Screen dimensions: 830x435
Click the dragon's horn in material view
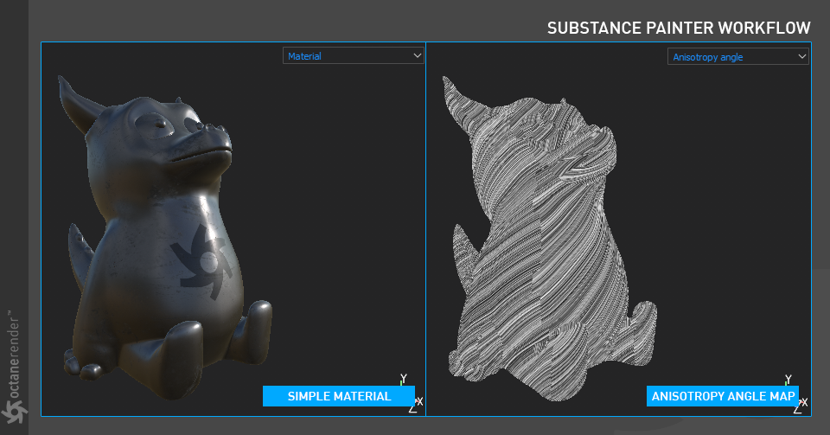tap(78, 105)
